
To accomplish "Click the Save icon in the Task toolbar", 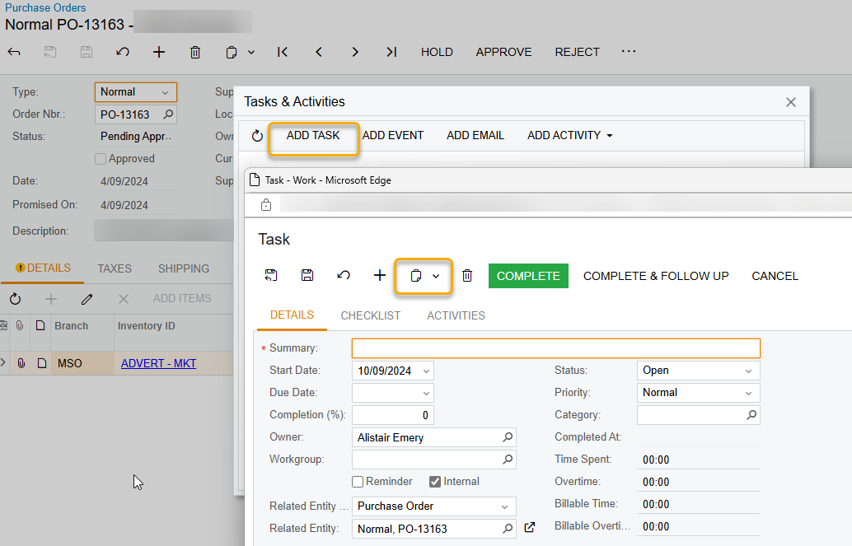I will [307, 275].
